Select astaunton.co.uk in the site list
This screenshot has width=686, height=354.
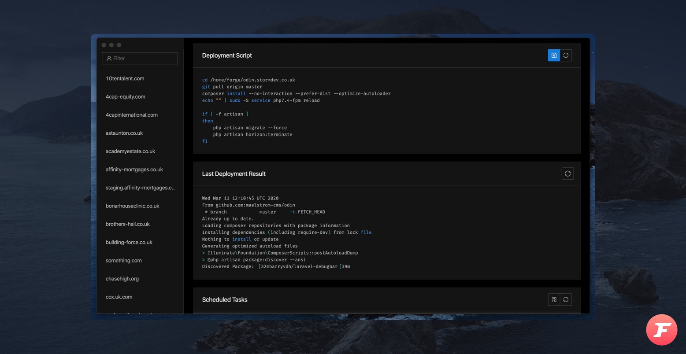pos(124,133)
